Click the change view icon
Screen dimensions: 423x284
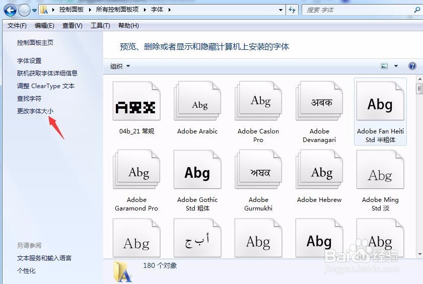point(384,66)
